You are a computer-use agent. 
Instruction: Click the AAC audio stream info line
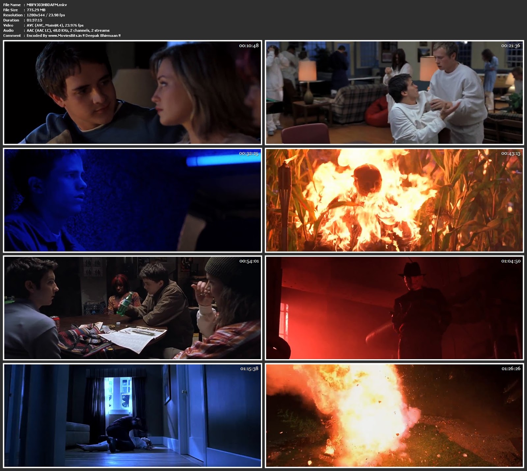pyautogui.click(x=68, y=30)
